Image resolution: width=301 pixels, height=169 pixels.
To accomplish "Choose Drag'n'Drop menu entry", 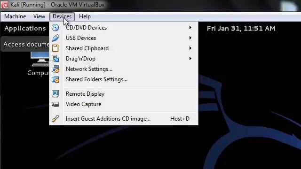I will click(x=124, y=58).
